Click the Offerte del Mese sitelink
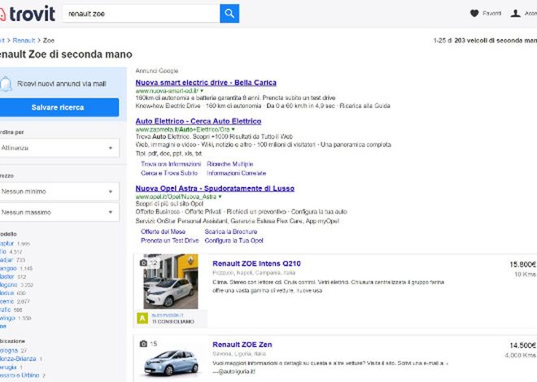Viewport: 537px width, 382px height. [x=163, y=232]
